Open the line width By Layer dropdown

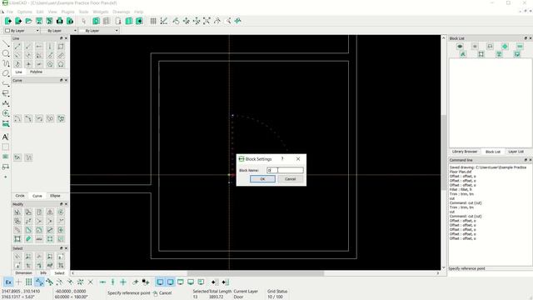(x=59, y=31)
